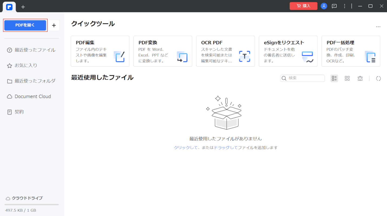
Task: Open 最近使ったフォルダ in the sidebar
Action: pos(32,81)
